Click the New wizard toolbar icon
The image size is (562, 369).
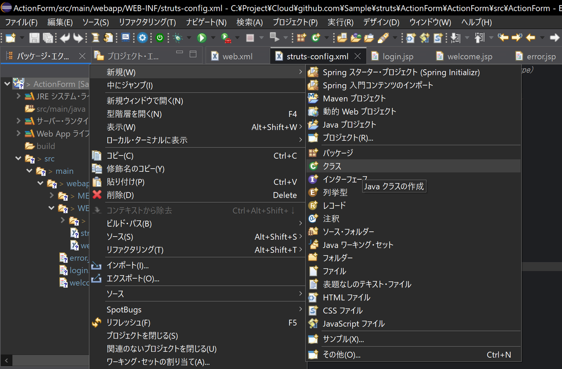pyautogui.click(x=10, y=38)
